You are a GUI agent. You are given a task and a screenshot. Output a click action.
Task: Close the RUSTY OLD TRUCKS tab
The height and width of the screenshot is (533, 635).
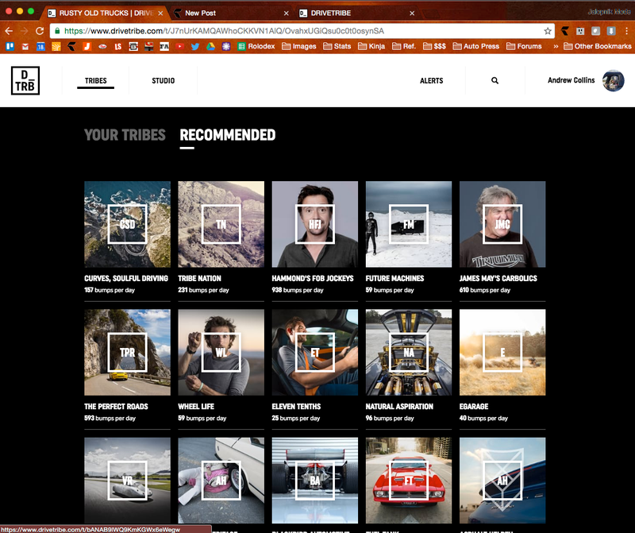click(160, 14)
